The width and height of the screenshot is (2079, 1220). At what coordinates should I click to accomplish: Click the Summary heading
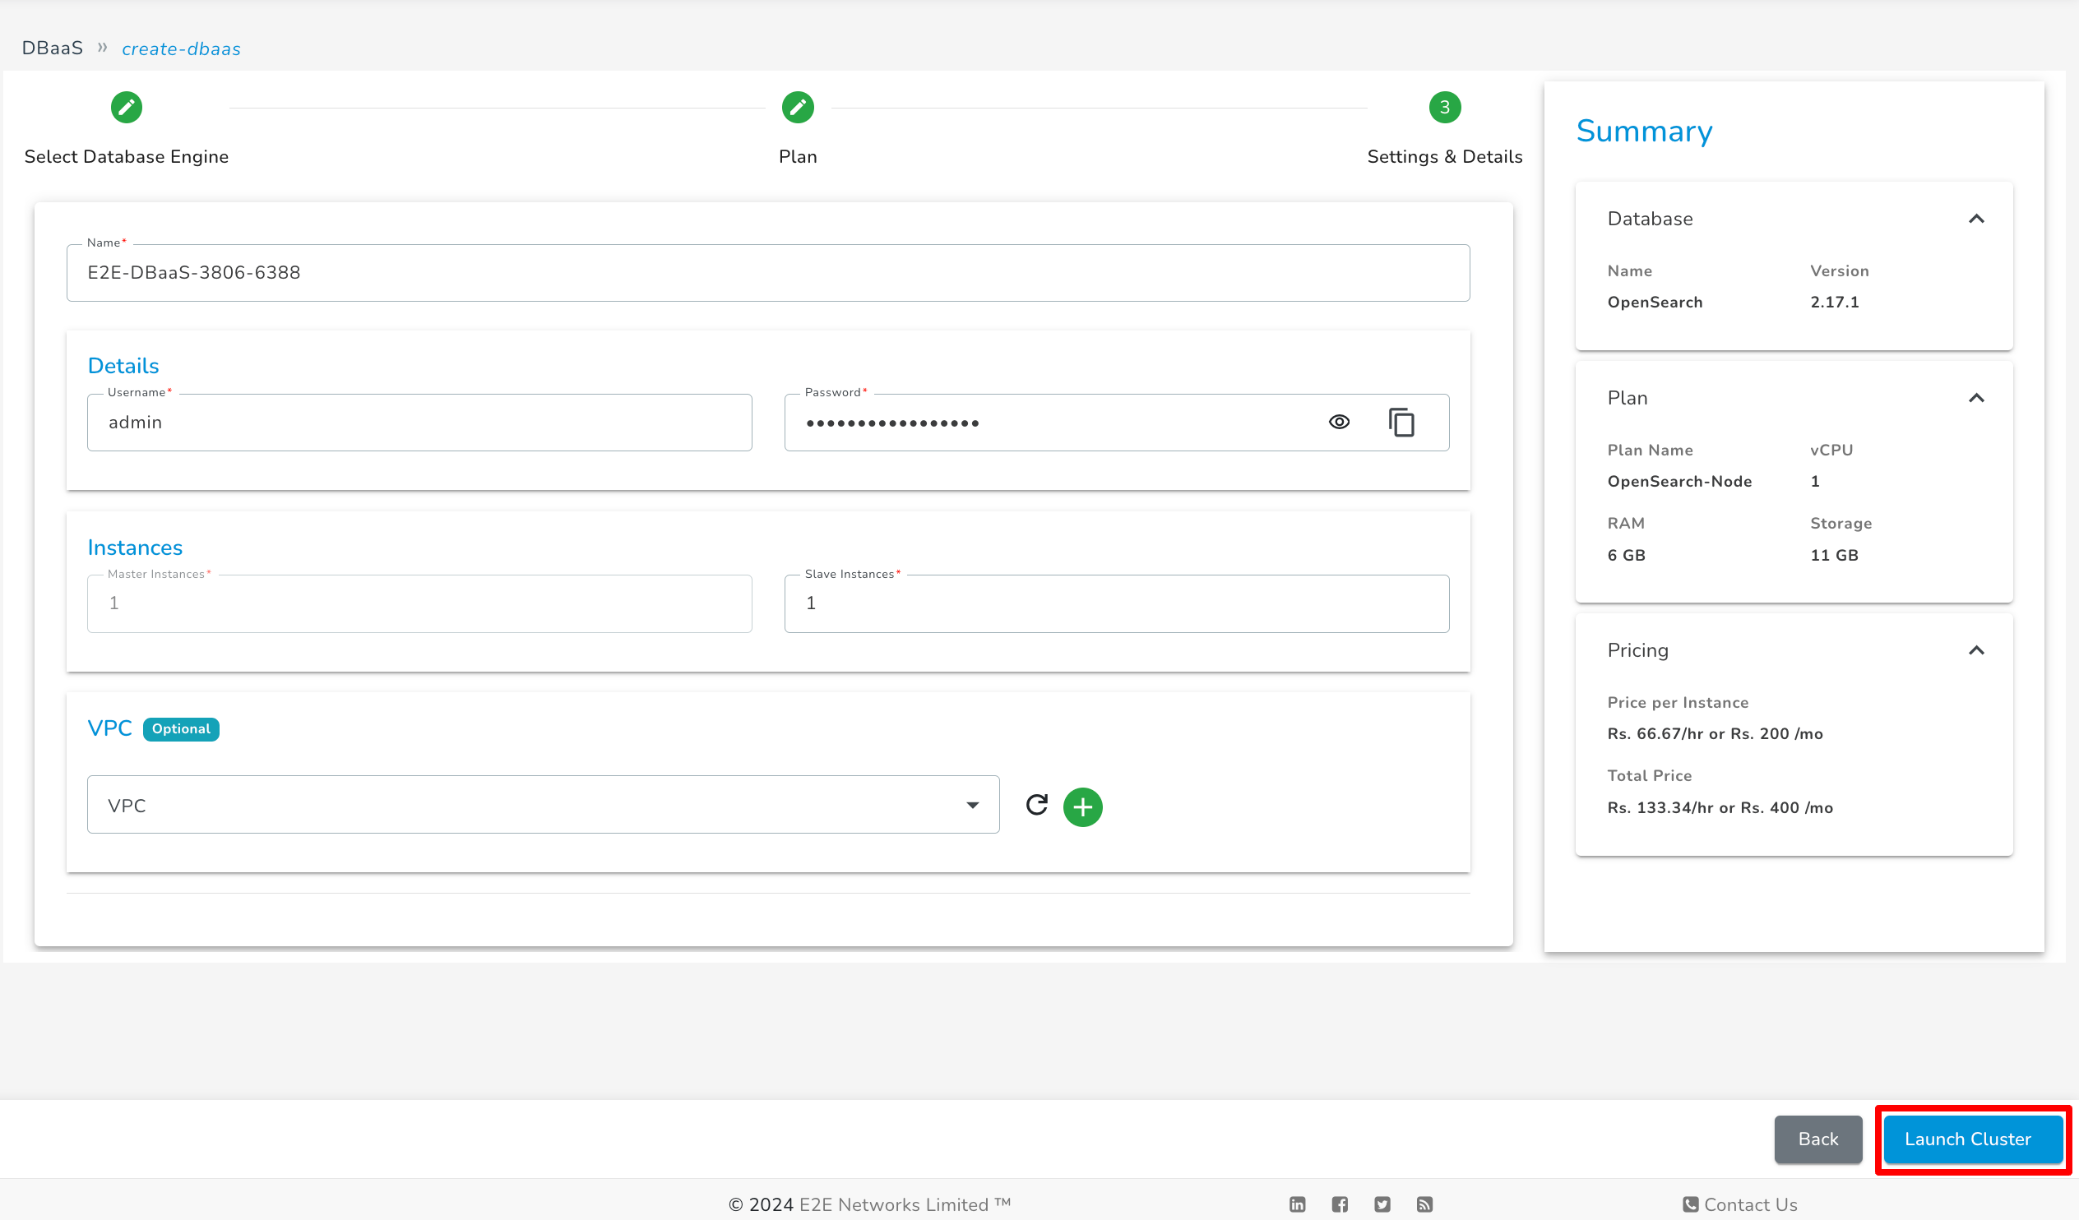coord(1644,132)
